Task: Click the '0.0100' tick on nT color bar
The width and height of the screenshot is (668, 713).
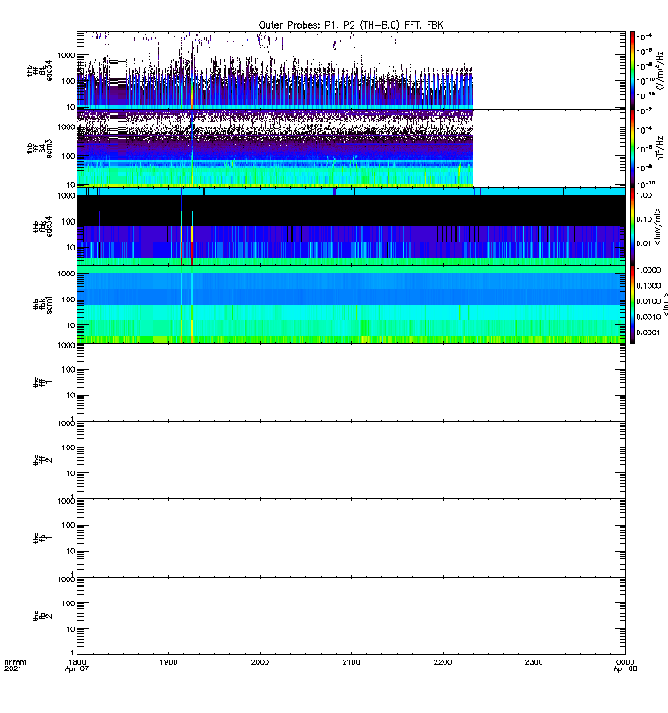Action: [648, 301]
